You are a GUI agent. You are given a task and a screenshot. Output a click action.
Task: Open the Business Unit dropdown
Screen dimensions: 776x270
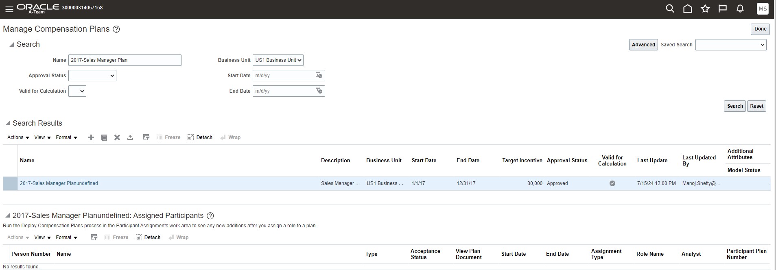pos(278,60)
